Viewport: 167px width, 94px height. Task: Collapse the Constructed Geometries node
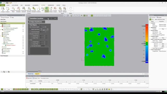coord(1,30)
